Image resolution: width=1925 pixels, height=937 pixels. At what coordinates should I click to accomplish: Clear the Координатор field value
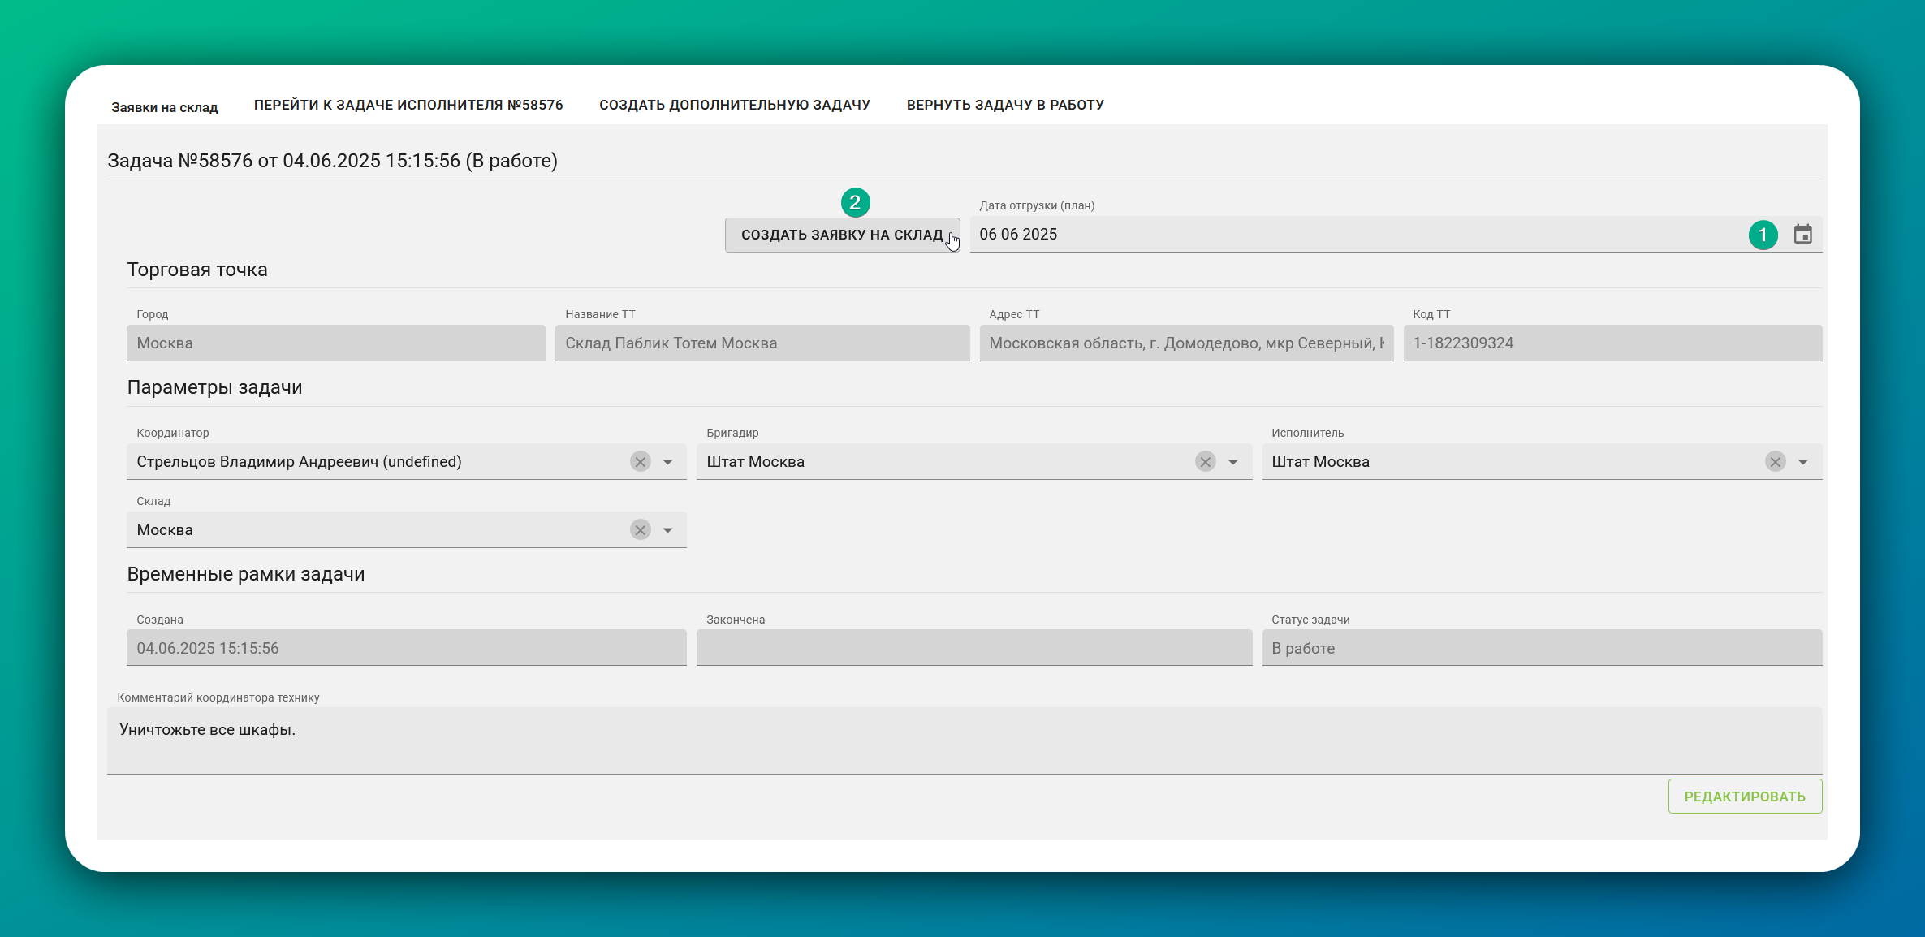click(x=641, y=462)
